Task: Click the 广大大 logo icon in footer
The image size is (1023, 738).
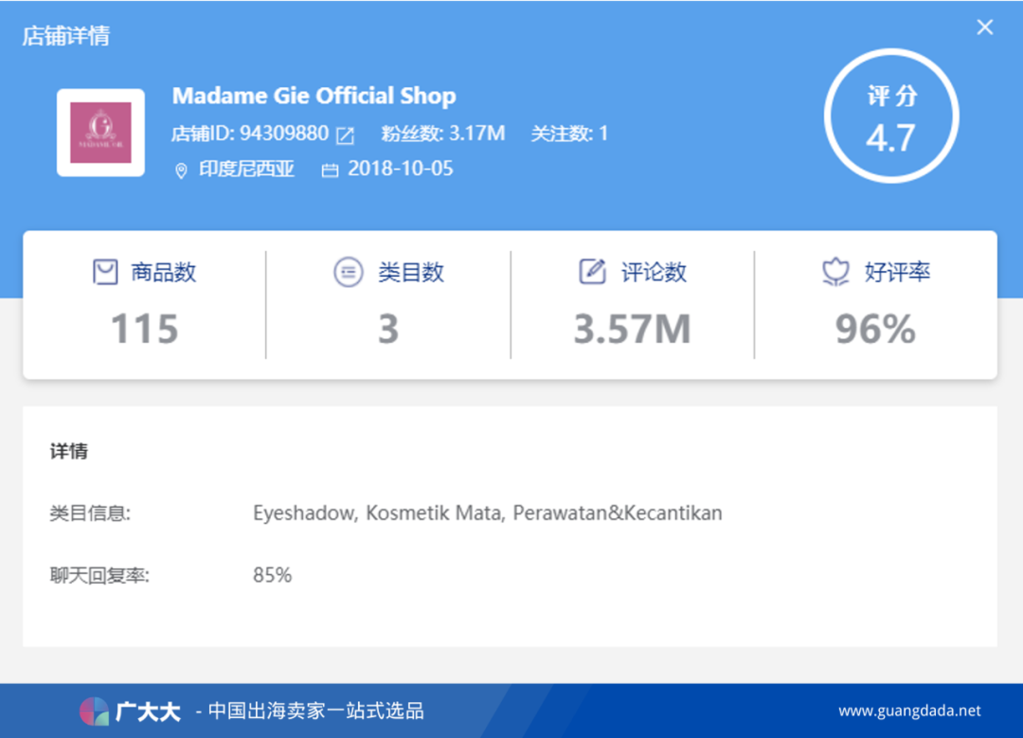Action: coord(94,711)
